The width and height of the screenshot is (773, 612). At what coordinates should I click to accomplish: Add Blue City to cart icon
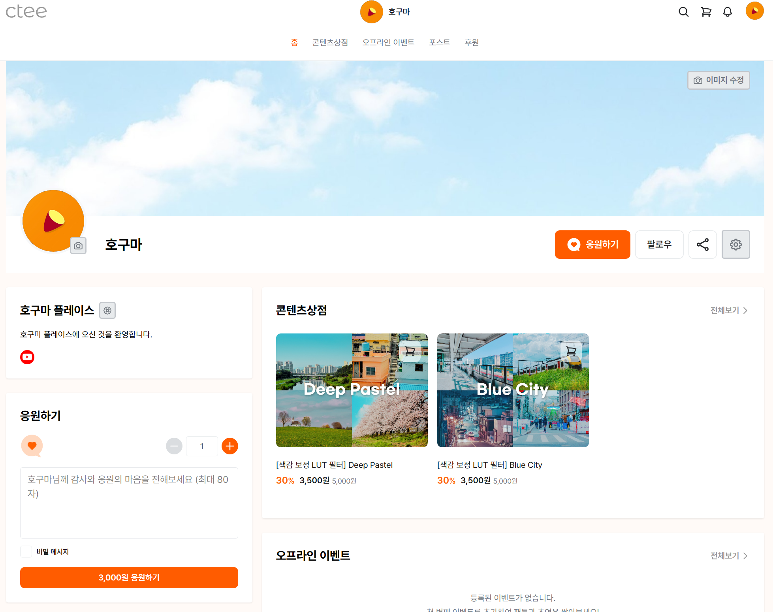[x=571, y=351]
